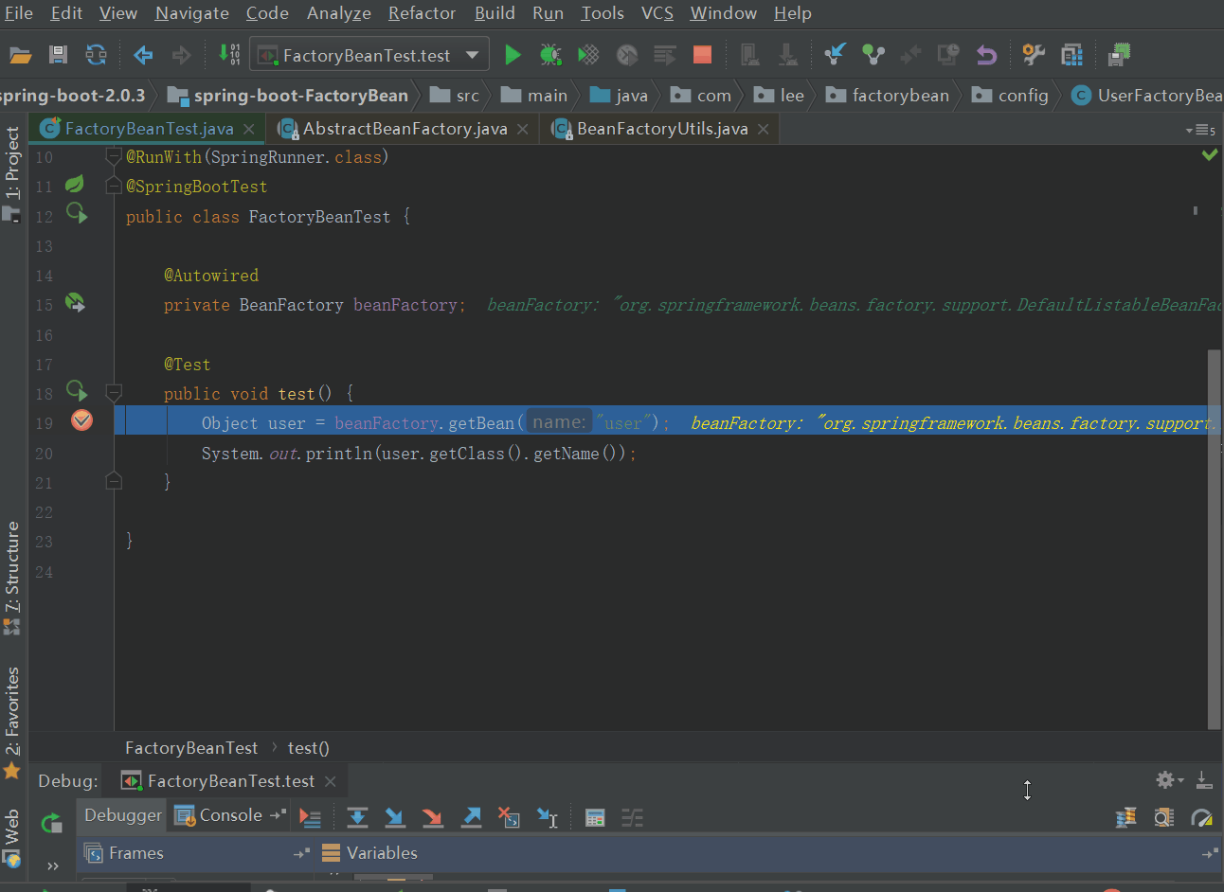The height and width of the screenshot is (892, 1224).
Task: Open the Favorites tool window button
Action: pyautogui.click(x=12, y=723)
